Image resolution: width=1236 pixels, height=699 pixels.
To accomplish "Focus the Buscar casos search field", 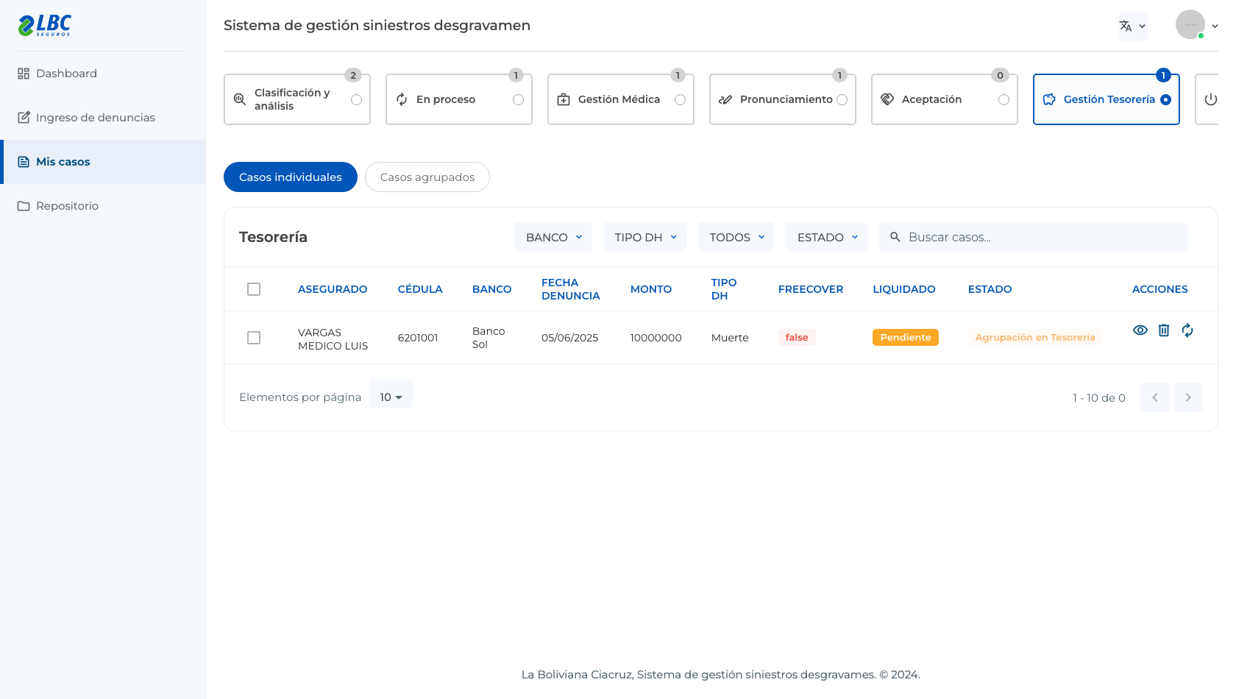I will point(1034,237).
